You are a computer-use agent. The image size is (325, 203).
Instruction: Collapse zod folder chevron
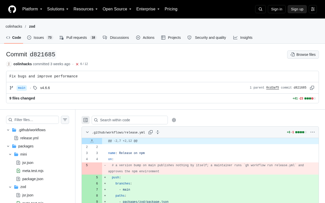click(x=10, y=187)
